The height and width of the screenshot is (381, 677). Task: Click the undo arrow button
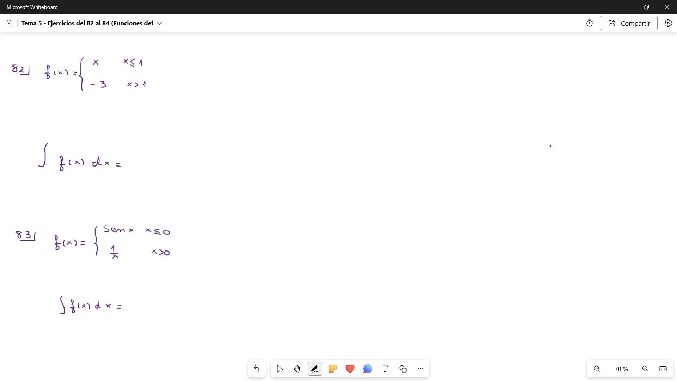(256, 369)
